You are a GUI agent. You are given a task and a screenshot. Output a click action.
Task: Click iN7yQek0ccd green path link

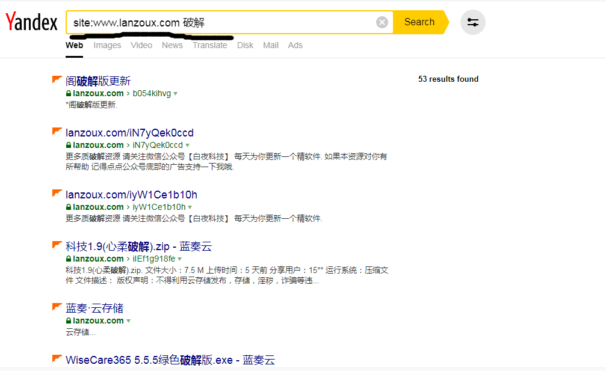point(158,145)
